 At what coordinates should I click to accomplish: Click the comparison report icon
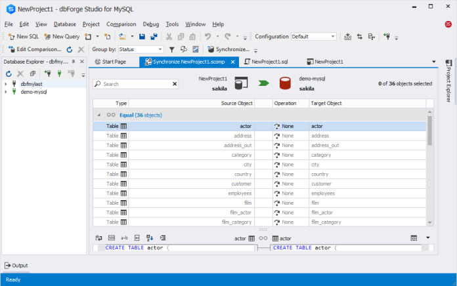(196, 49)
